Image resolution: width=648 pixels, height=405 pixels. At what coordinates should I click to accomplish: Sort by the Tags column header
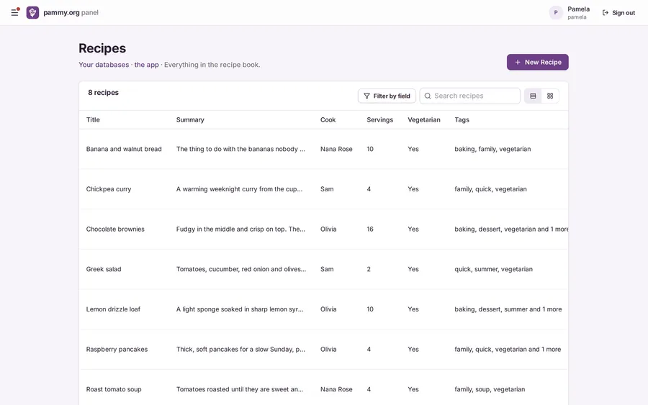click(x=462, y=119)
